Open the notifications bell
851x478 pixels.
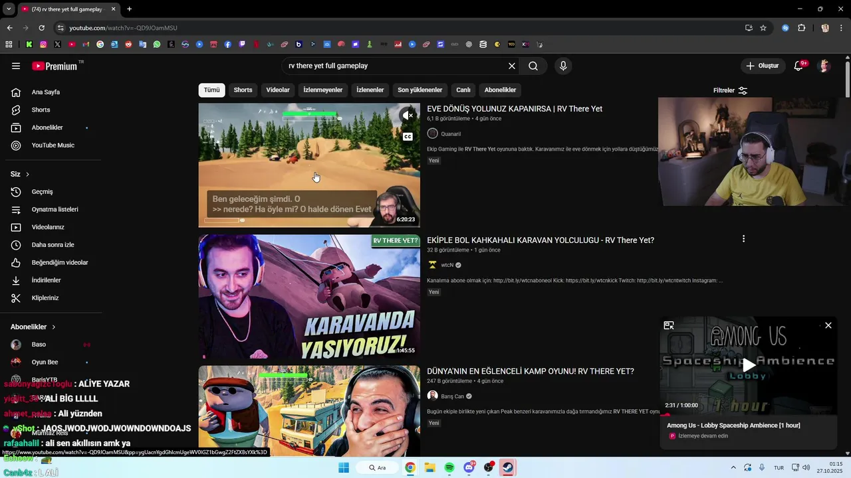tap(800, 66)
